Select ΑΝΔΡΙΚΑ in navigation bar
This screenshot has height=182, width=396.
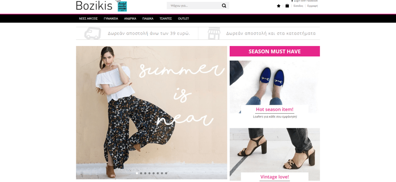(130, 19)
